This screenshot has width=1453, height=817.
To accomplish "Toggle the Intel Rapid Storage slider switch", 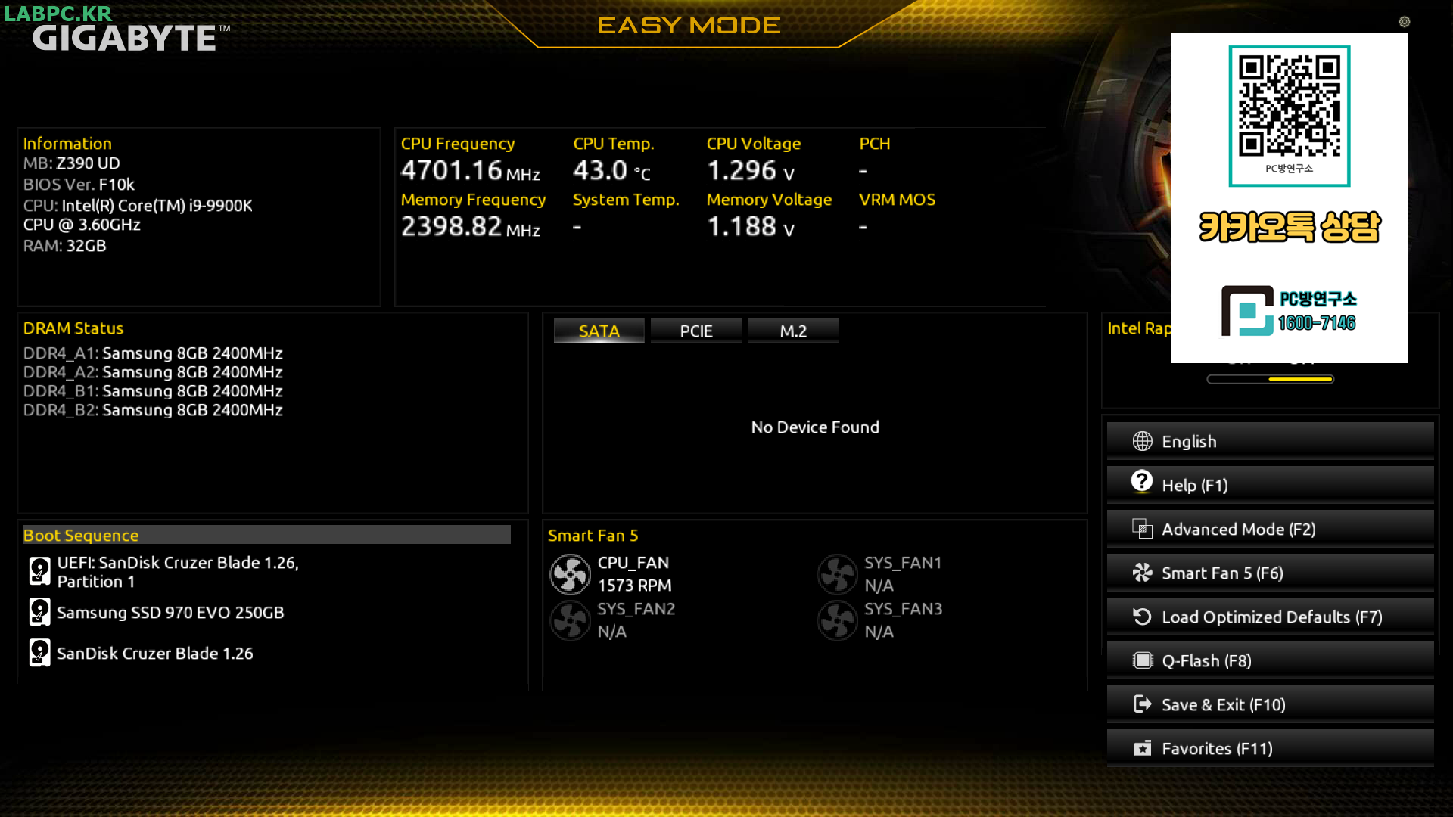I will coord(1270,379).
